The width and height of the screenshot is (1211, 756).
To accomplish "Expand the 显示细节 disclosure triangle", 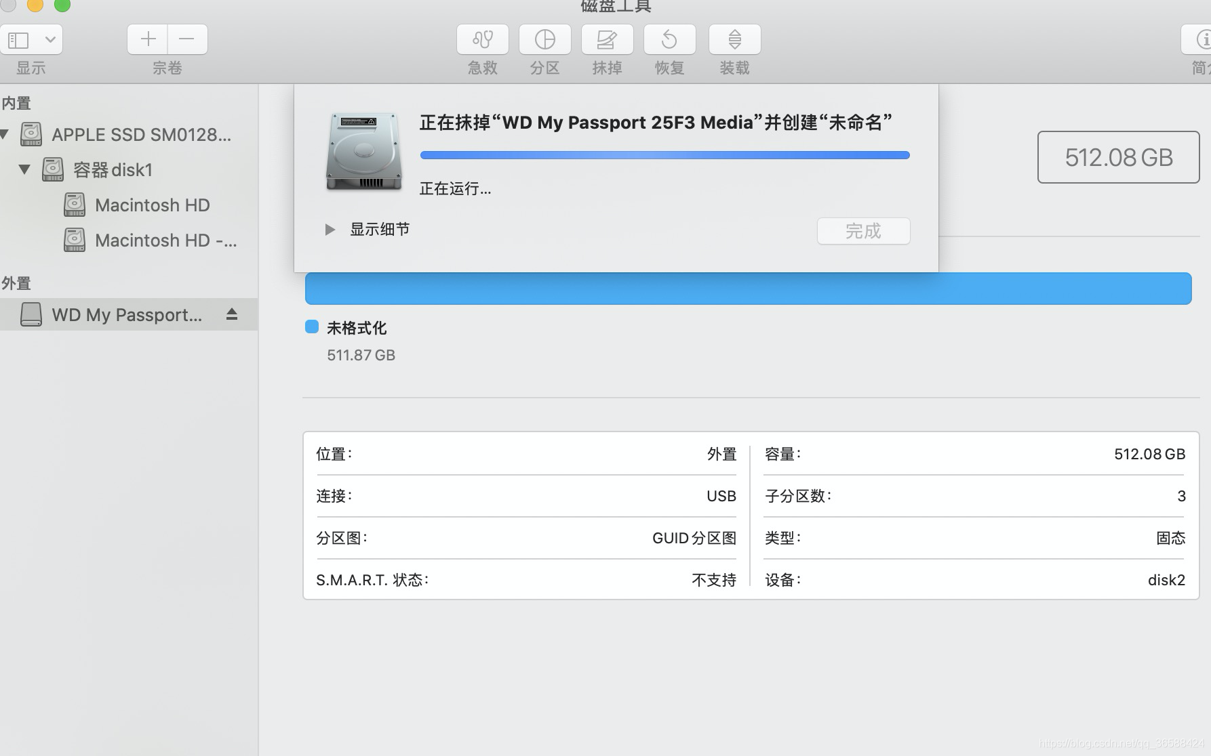I will coord(330,230).
